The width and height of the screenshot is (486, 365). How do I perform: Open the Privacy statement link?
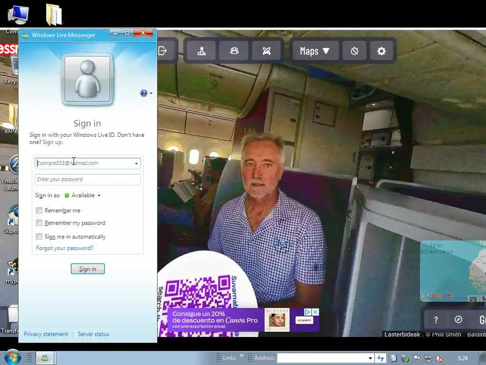click(46, 334)
